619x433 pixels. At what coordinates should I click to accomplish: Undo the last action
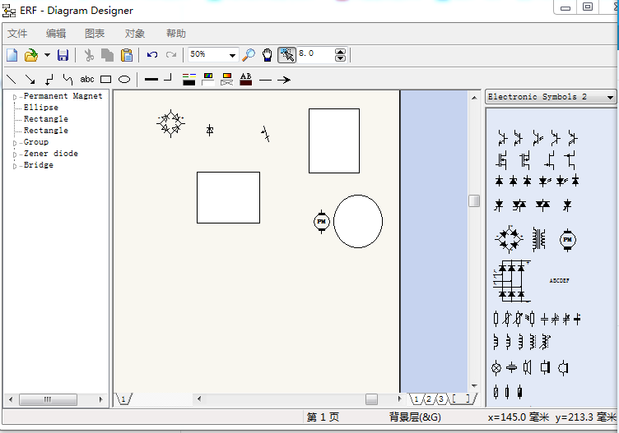pos(152,55)
